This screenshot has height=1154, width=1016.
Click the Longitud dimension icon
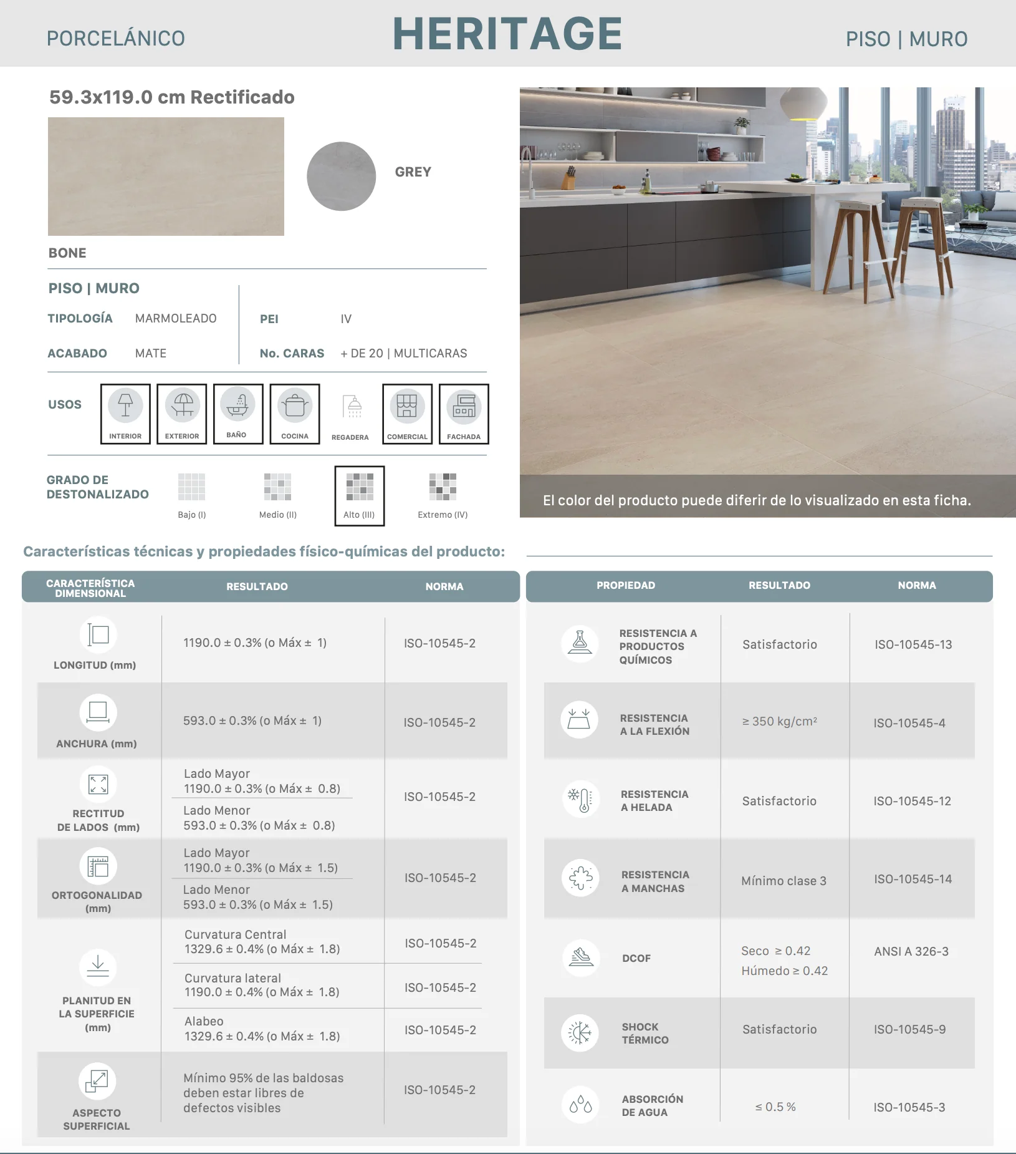[x=98, y=635]
